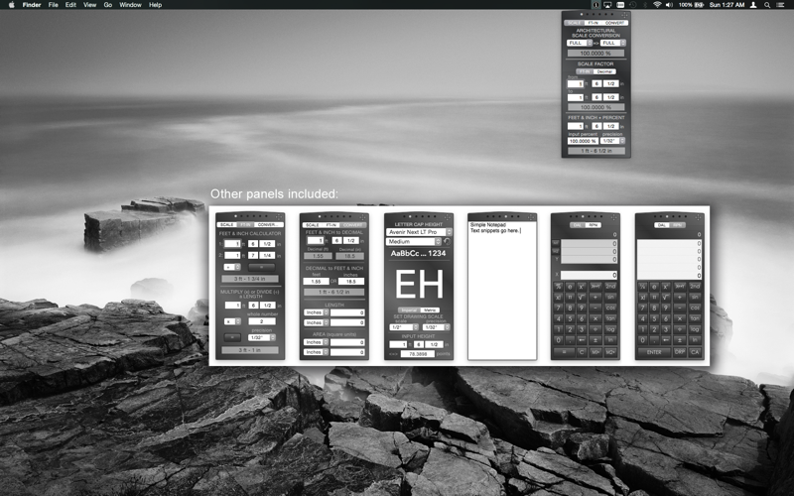Switch Letter Cap Height units to Metric

tap(430, 310)
